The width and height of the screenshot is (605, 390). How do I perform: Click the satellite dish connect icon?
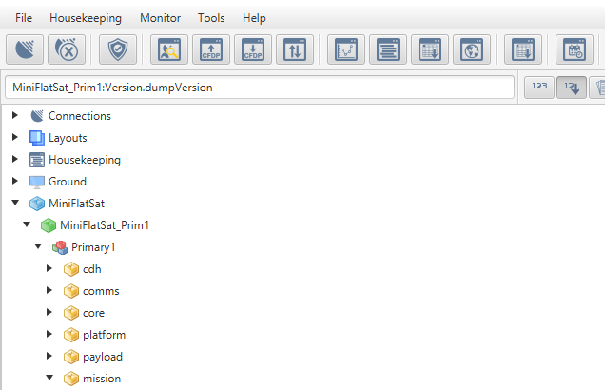tap(26, 50)
